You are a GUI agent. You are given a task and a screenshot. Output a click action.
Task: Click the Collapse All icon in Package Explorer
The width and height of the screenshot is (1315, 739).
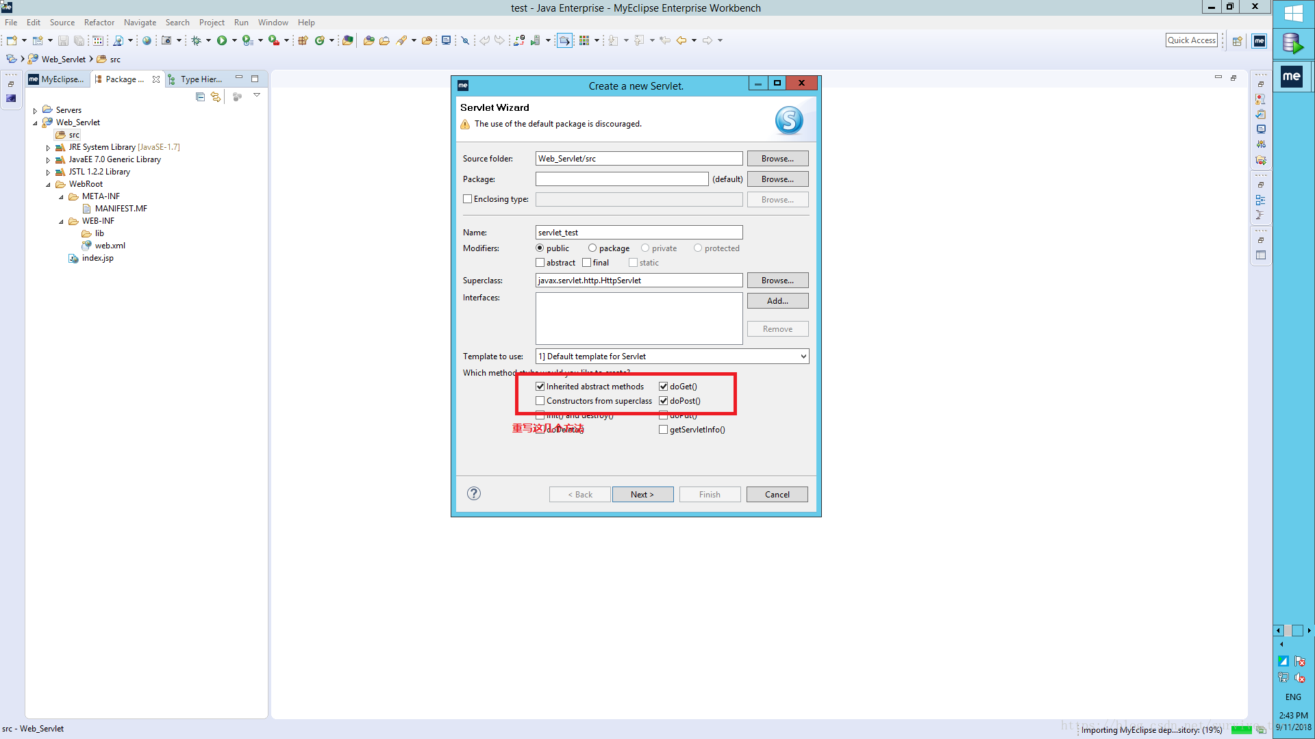200,97
